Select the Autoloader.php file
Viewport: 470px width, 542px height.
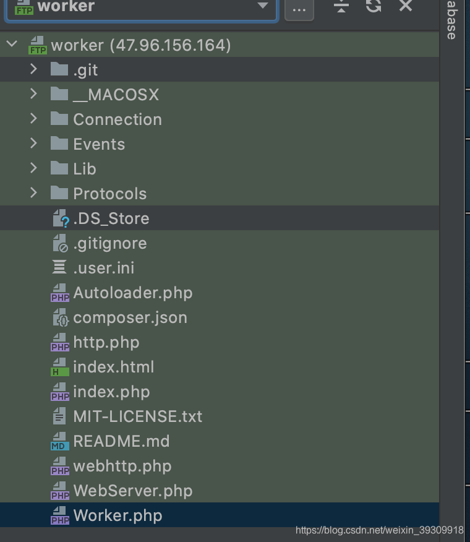[x=133, y=292]
